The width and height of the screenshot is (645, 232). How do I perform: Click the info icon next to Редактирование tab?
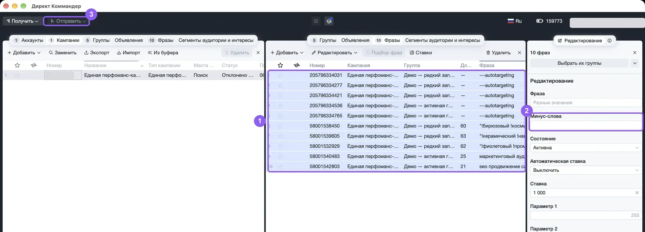click(609, 41)
